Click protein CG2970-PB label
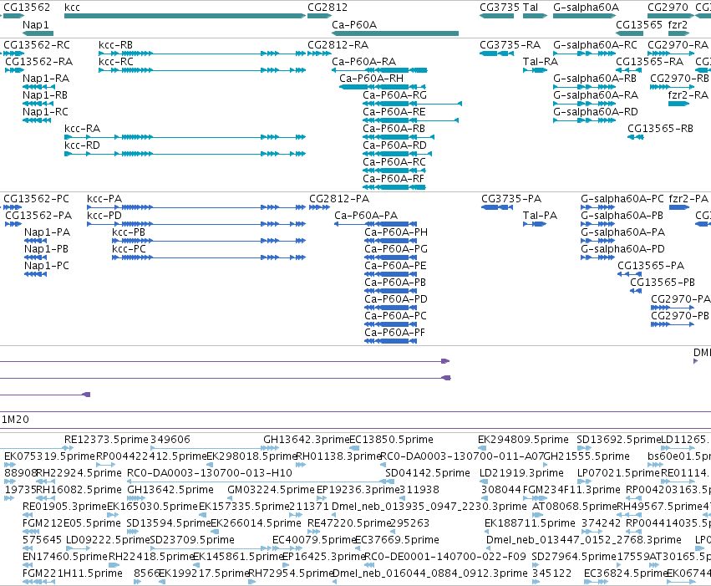Screen dimensions: 711x586 pyautogui.click(x=680, y=316)
